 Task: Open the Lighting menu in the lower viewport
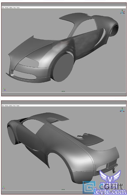coord(11,106)
